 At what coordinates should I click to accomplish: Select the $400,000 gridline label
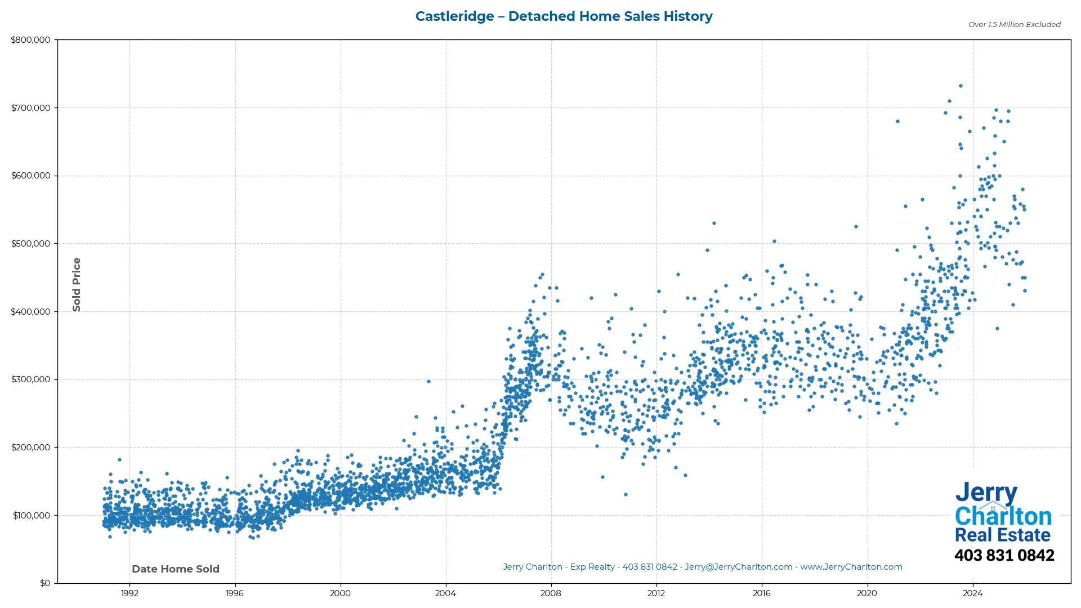pos(31,311)
